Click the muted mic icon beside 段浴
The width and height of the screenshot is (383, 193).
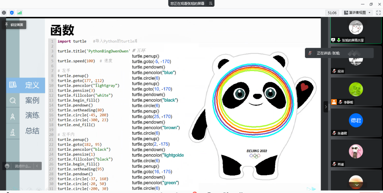[x=334, y=71]
